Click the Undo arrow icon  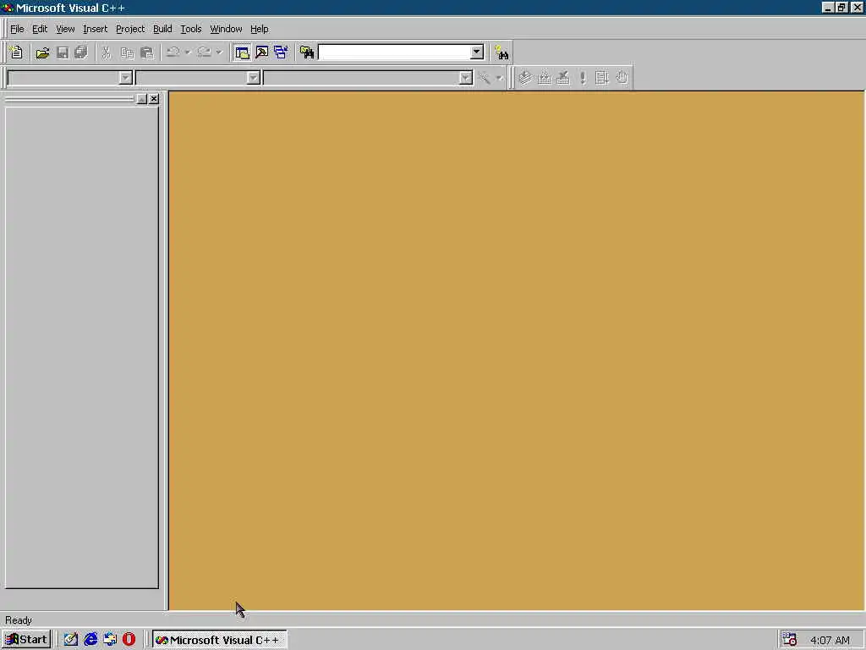[173, 52]
